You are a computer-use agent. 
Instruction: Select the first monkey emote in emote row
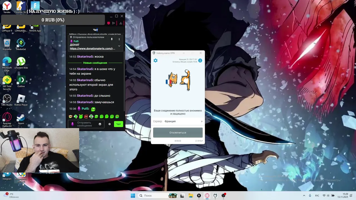tap(70, 116)
